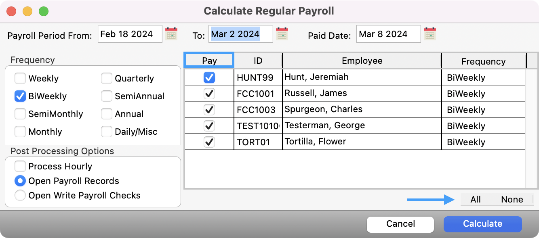Sort by the Employee column header
Screen dimensions: 539x238
[x=362, y=61]
